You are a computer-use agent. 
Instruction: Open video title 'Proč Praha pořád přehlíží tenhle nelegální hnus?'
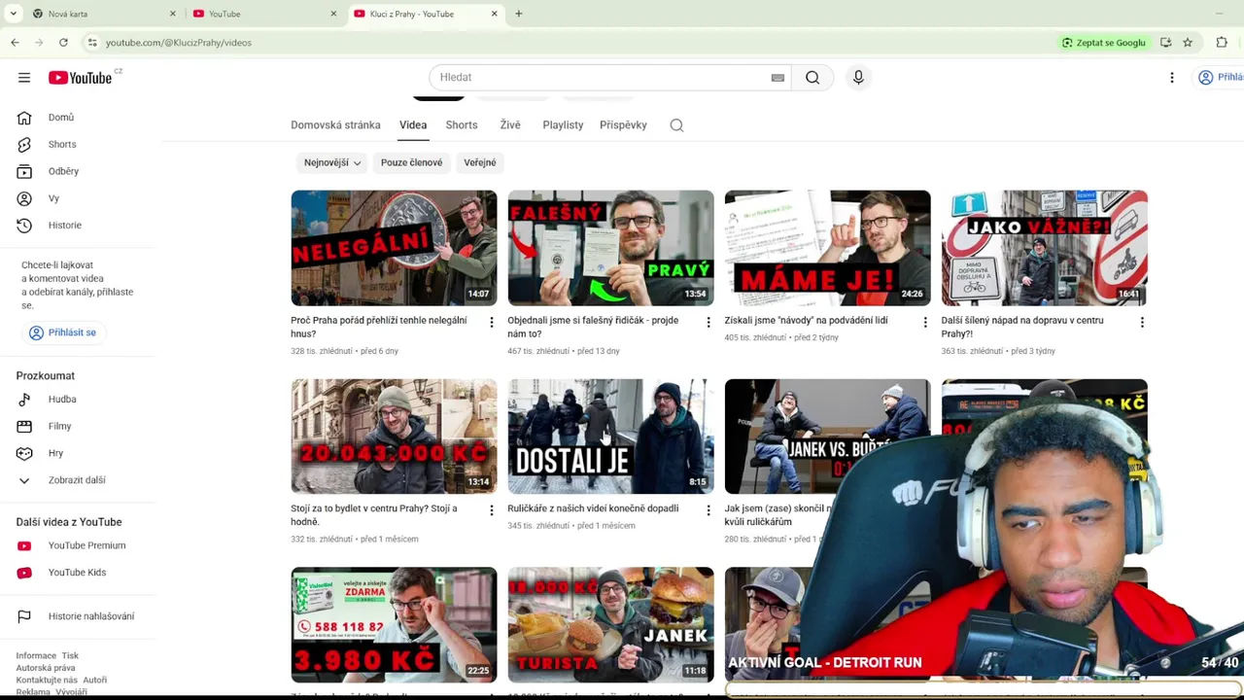(378, 328)
